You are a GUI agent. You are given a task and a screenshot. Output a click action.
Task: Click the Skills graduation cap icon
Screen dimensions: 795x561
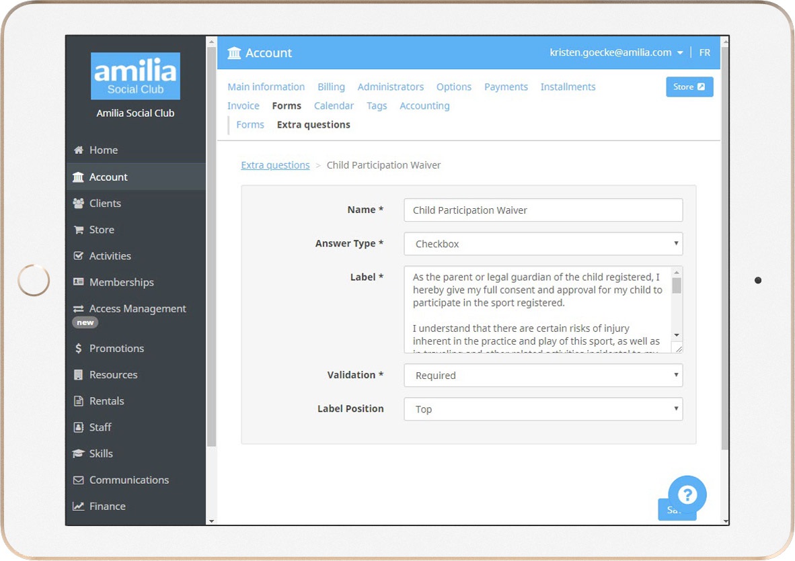[78, 454]
